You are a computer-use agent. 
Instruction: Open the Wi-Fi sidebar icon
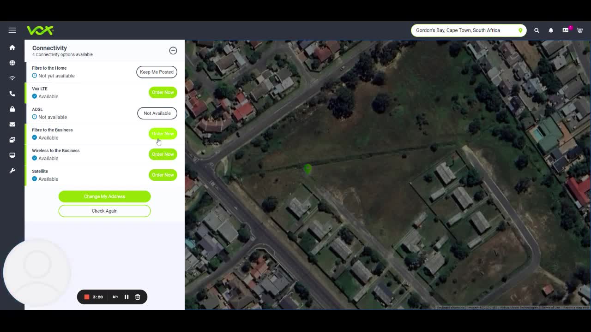point(12,78)
